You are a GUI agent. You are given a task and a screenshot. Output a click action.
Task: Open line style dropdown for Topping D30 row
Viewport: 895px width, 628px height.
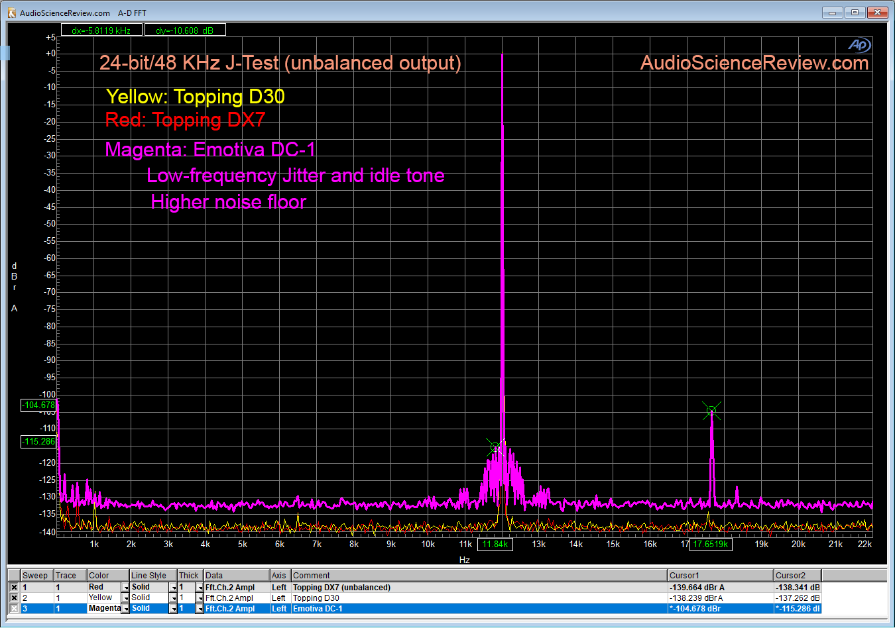pyautogui.click(x=173, y=598)
